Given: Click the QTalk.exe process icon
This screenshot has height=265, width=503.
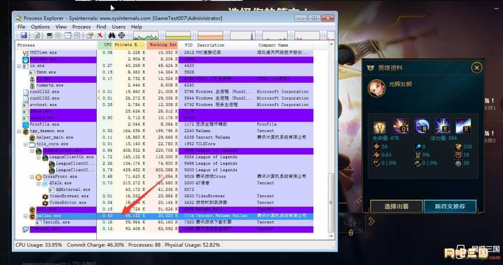Looking at the screenshot, I should pyautogui.click(x=45, y=183).
